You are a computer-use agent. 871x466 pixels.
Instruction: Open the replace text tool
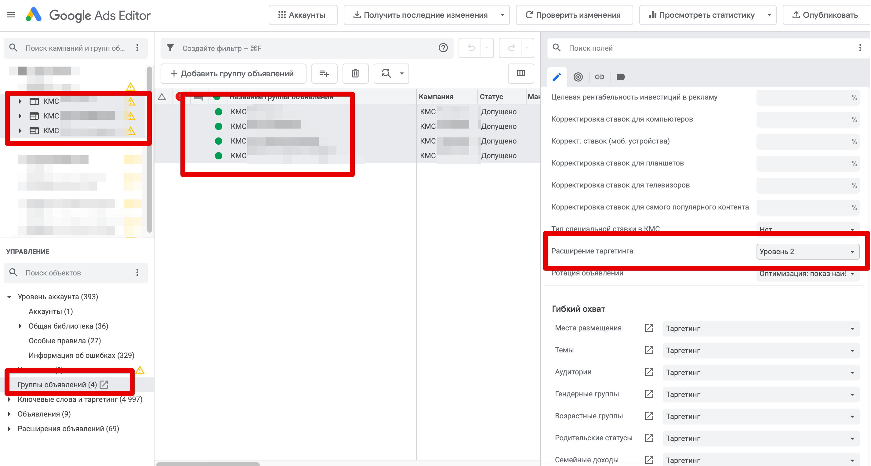tap(386, 73)
